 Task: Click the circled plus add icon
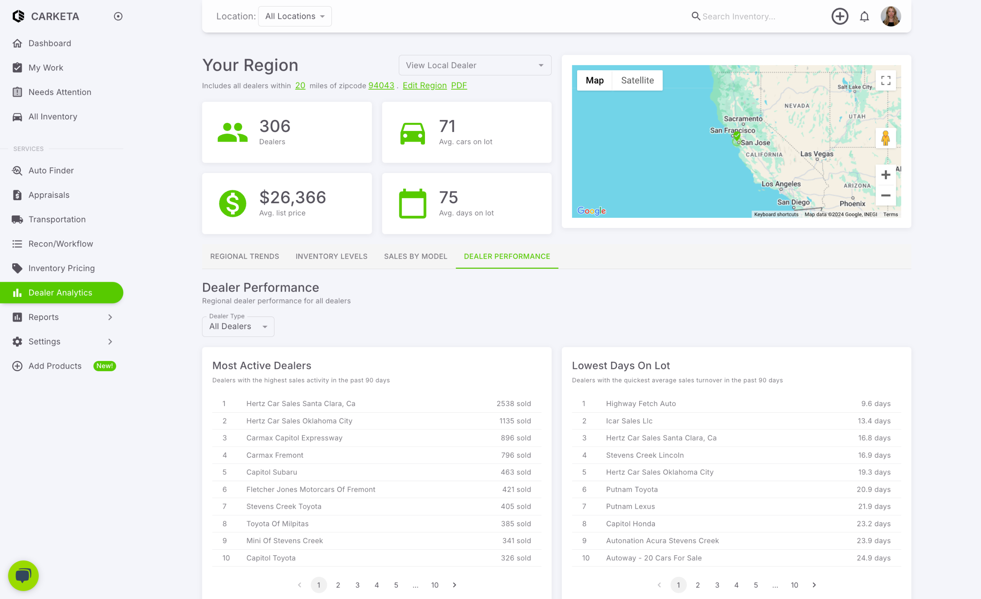(839, 16)
